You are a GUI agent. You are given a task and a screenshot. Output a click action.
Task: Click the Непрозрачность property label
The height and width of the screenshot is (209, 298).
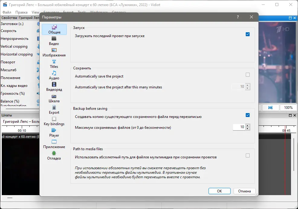[15, 39]
